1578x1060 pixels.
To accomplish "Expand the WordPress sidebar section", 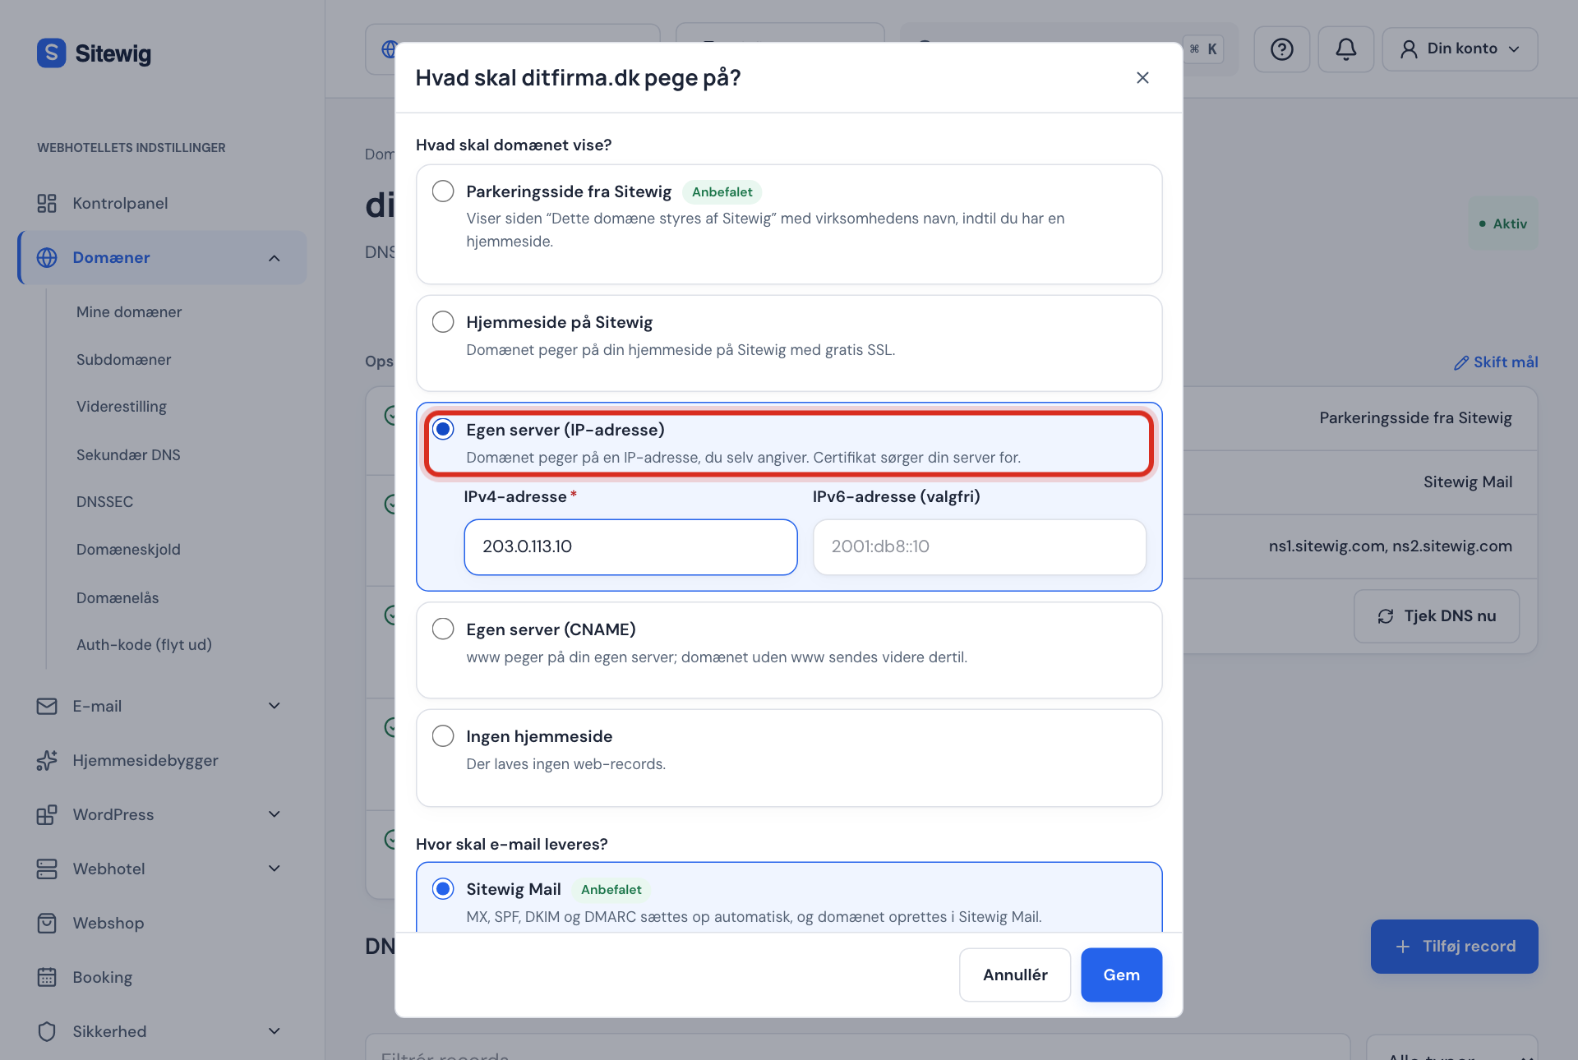I will click(275, 814).
